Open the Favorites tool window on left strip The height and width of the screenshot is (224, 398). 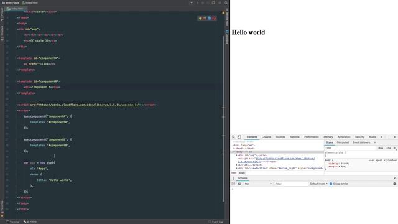pyautogui.click(x=2, y=208)
